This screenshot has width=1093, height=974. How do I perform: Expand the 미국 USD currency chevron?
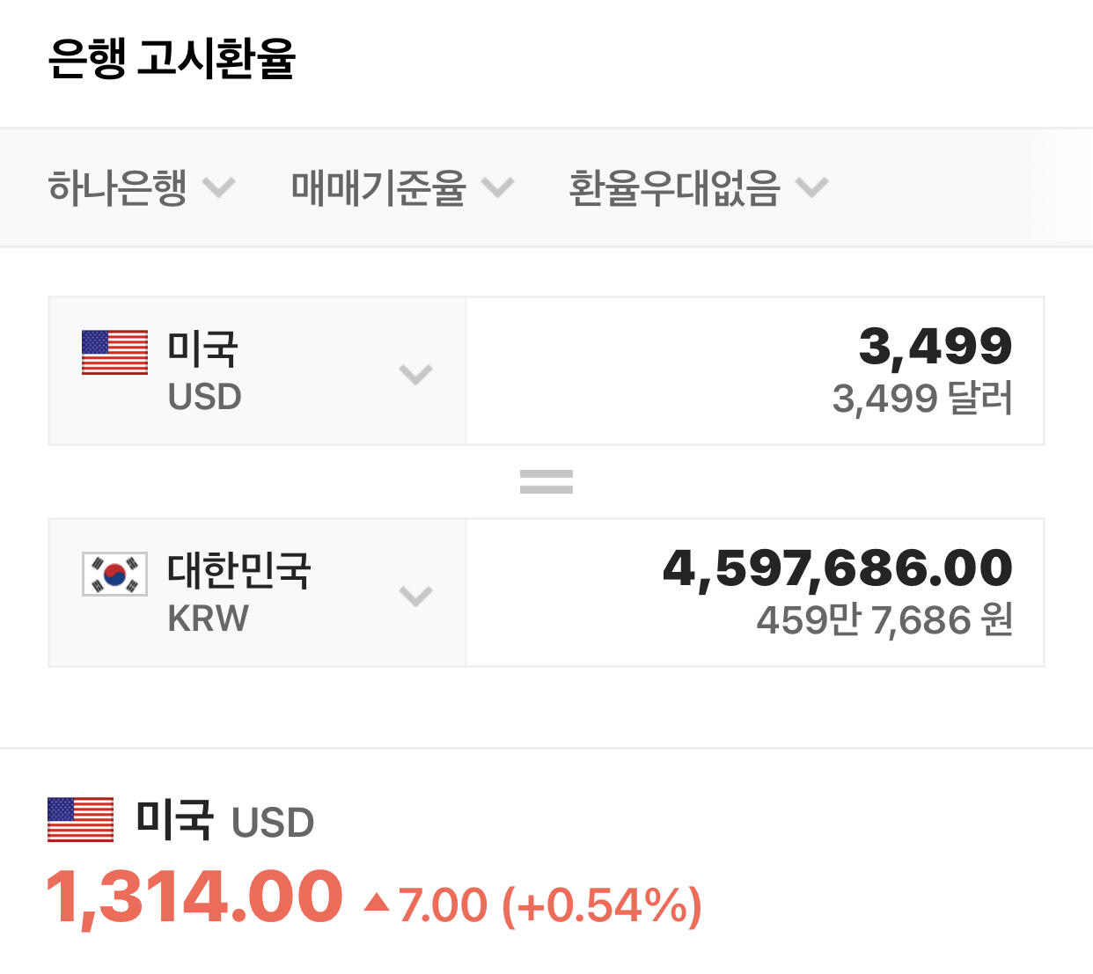[415, 374]
